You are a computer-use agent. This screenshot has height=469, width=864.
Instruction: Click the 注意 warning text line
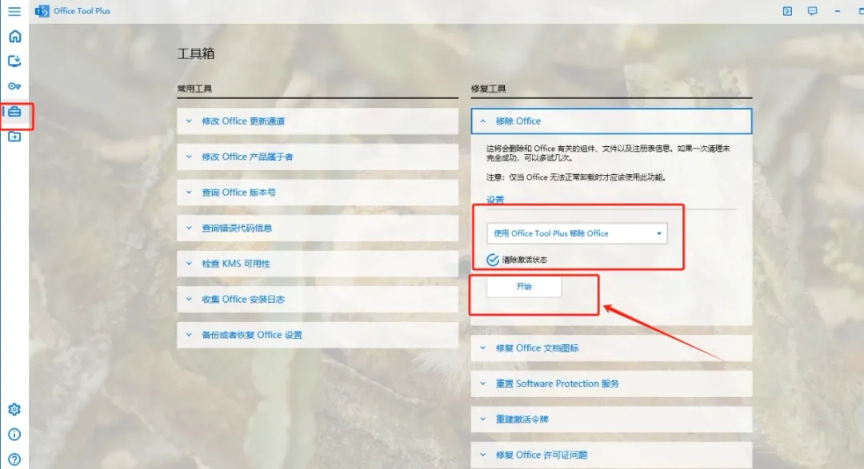(576, 177)
